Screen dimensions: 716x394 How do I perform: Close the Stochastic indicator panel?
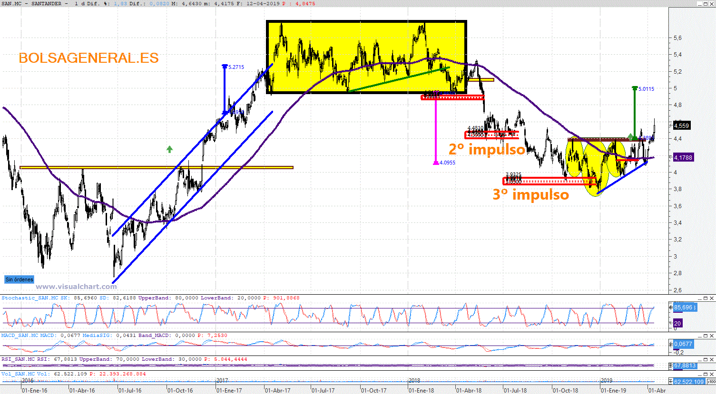click(712, 298)
